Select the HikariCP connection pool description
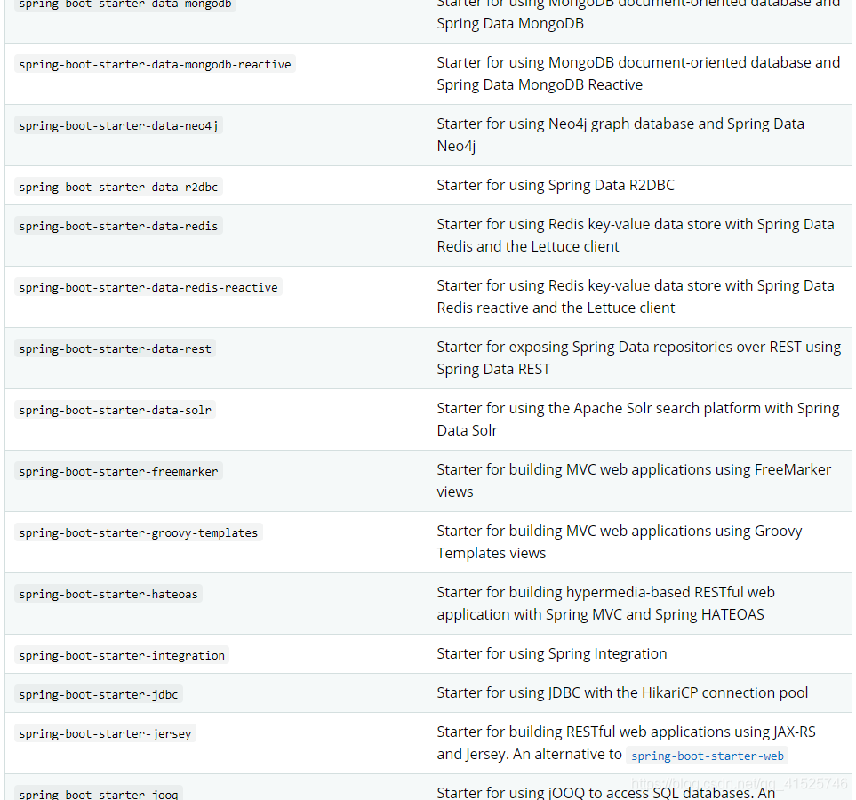 622,692
